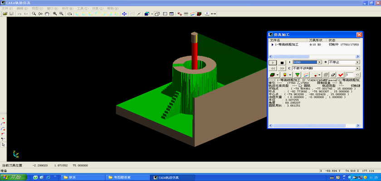Click the red gears simulation icon
The width and height of the screenshot is (381, 181).
pos(180,14)
